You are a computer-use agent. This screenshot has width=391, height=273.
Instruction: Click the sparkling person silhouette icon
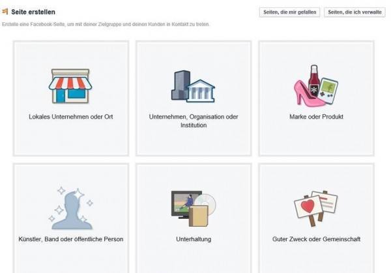(x=71, y=208)
